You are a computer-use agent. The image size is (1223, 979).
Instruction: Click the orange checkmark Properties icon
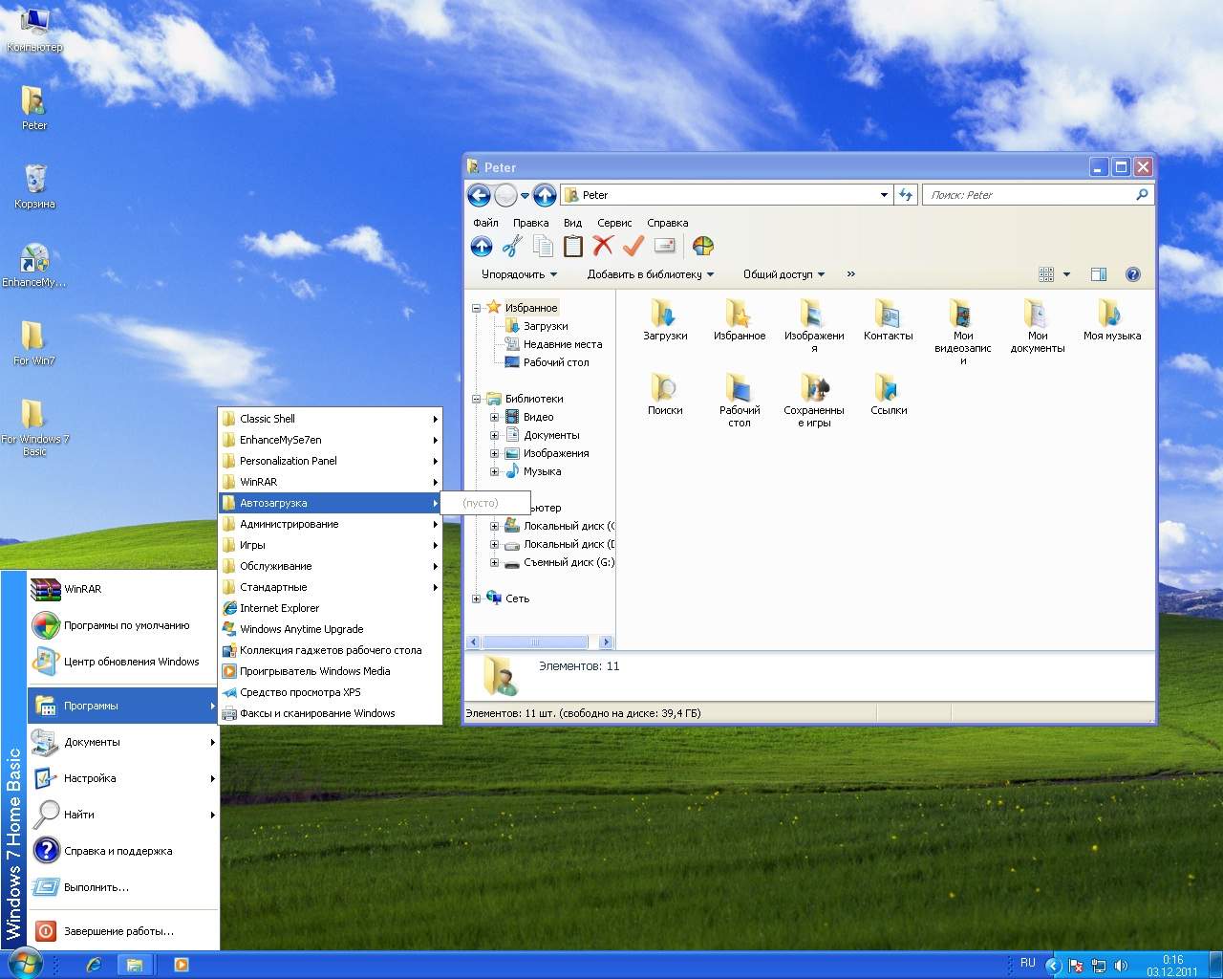[x=633, y=247]
